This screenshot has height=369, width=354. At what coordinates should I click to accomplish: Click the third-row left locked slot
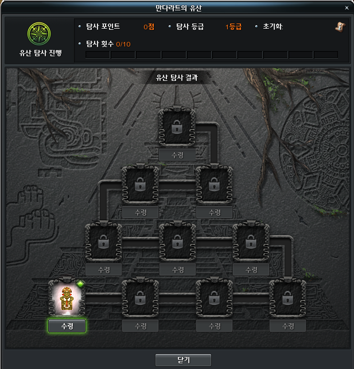pos(103,242)
